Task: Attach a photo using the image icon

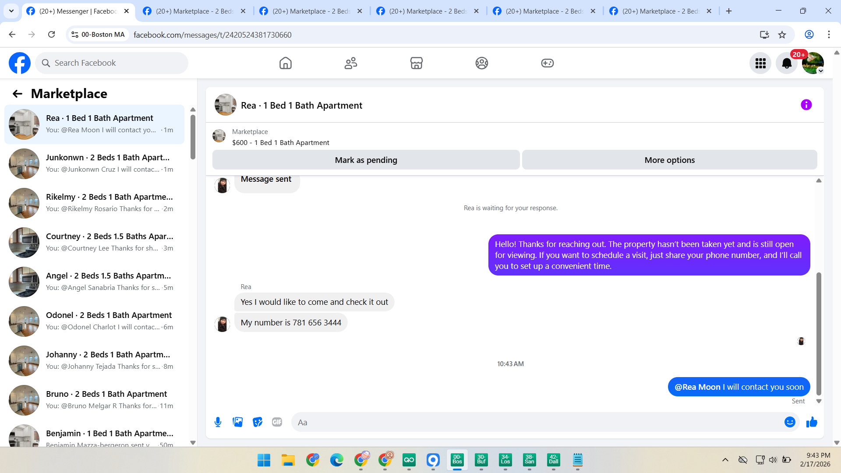Action: pos(237,422)
